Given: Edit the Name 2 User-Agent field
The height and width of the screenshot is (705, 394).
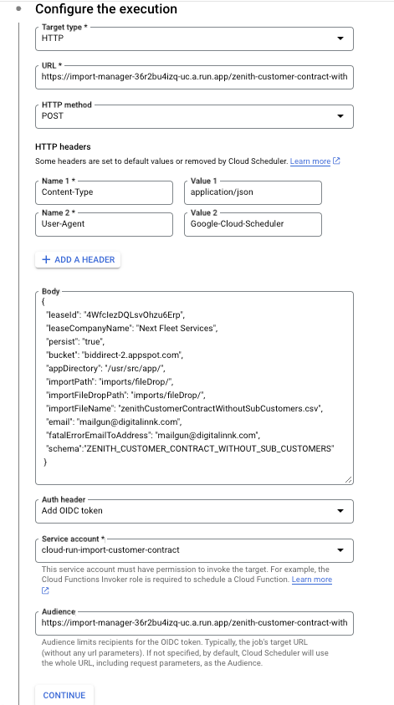Looking at the screenshot, I should point(104,224).
